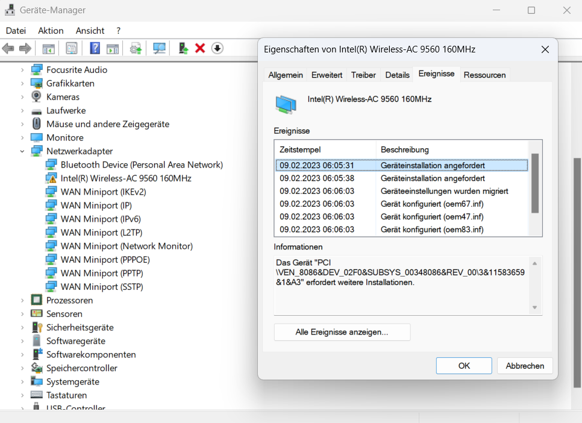The width and height of the screenshot is (582, 423).
Task: Click the Informationen box scroll-up arrow
Action: [x=535, y=264]
